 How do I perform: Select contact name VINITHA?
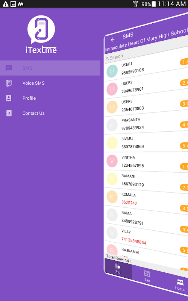coord(128,157)
